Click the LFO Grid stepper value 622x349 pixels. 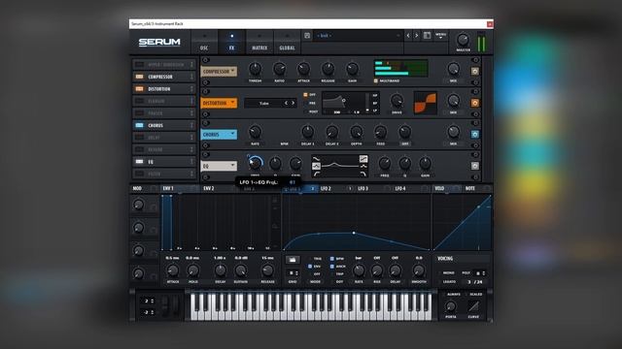(293, 273)
